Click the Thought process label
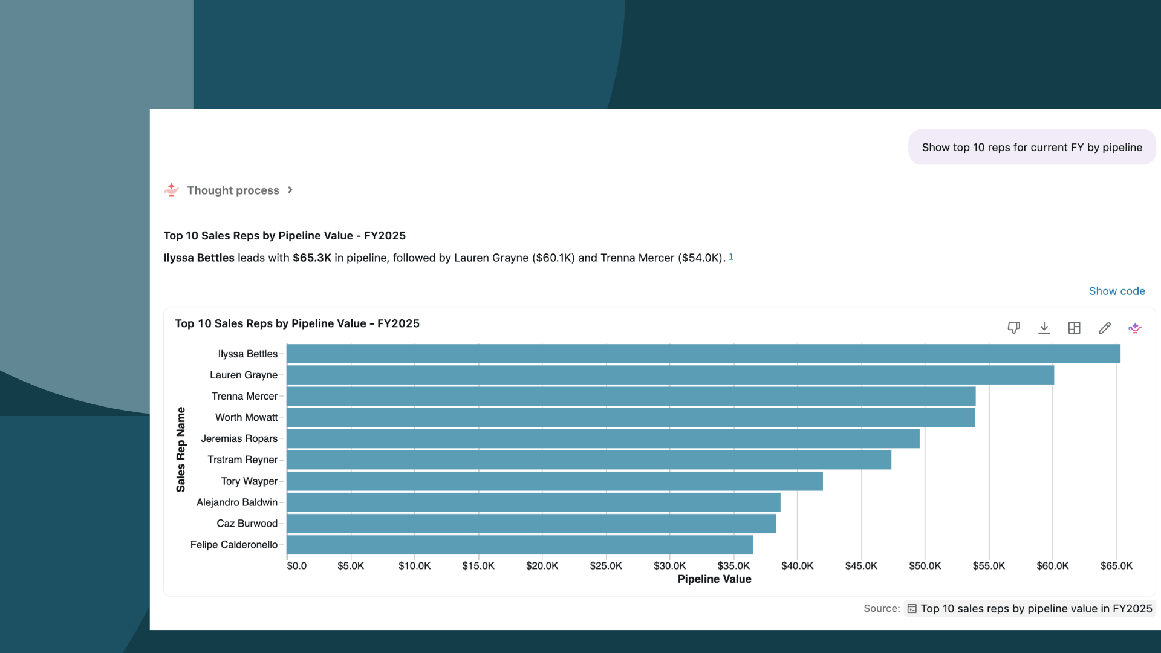The width and height of the screenshot is (1161, 653). coord(233,190)
